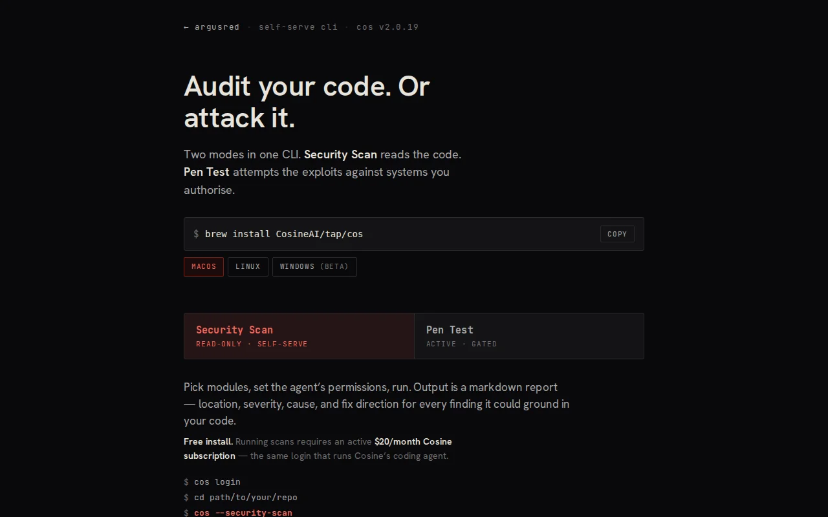
Task: Click the 'cos v2.0.19' version text
Action: click(x=387, y=27)
